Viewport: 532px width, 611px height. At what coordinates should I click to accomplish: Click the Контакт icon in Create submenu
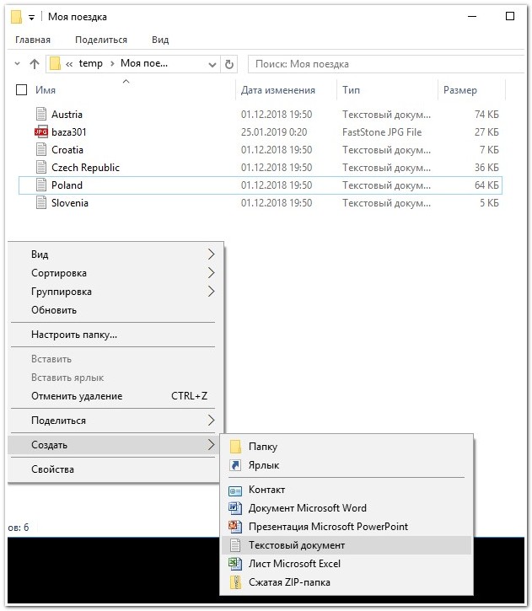235,490
